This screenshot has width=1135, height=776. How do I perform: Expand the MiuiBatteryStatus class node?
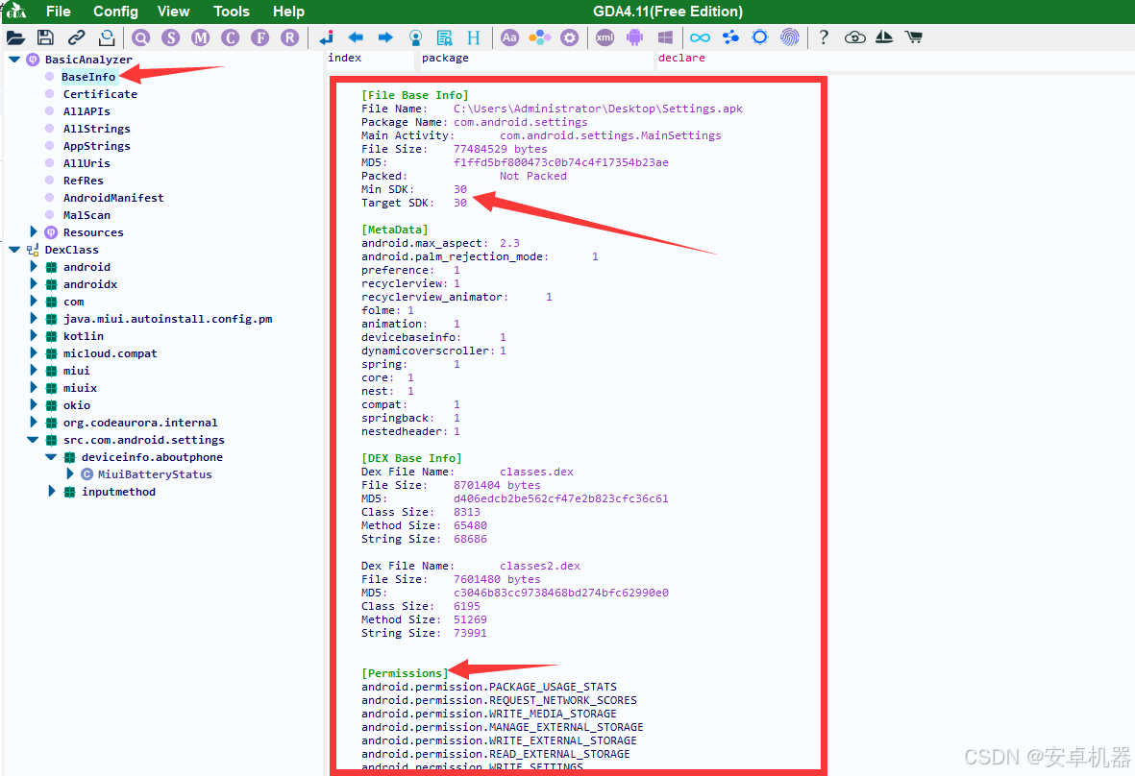click(70, 474)
